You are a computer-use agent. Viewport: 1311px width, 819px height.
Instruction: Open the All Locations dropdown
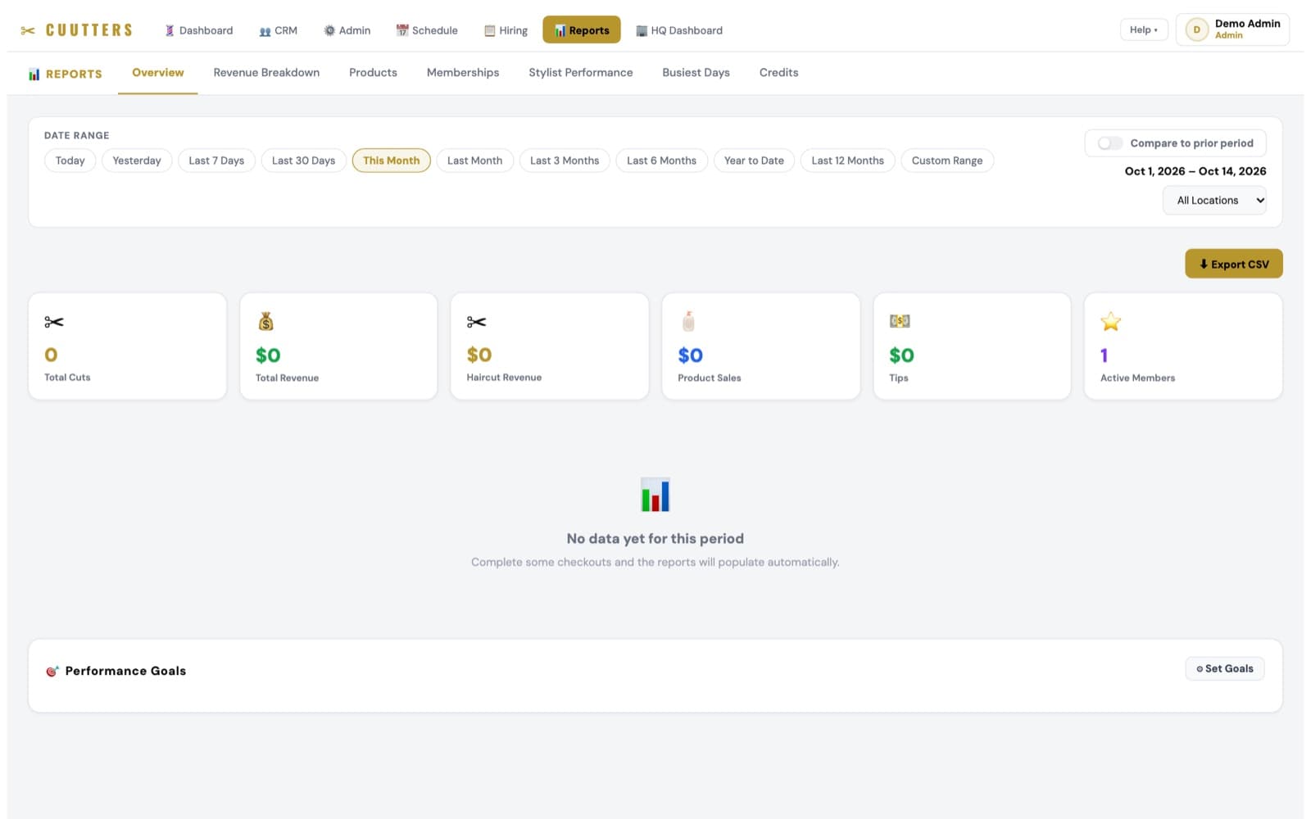[x=1214, y=201]
